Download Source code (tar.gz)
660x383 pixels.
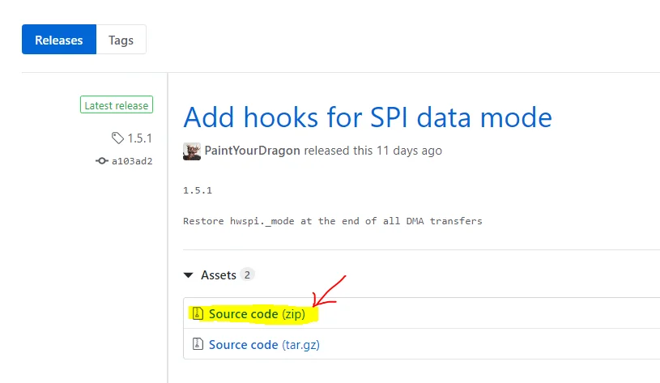coord(264,345)
